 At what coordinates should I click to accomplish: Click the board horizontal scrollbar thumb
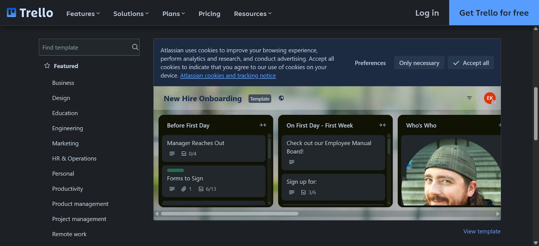click(x=230, y=214)
